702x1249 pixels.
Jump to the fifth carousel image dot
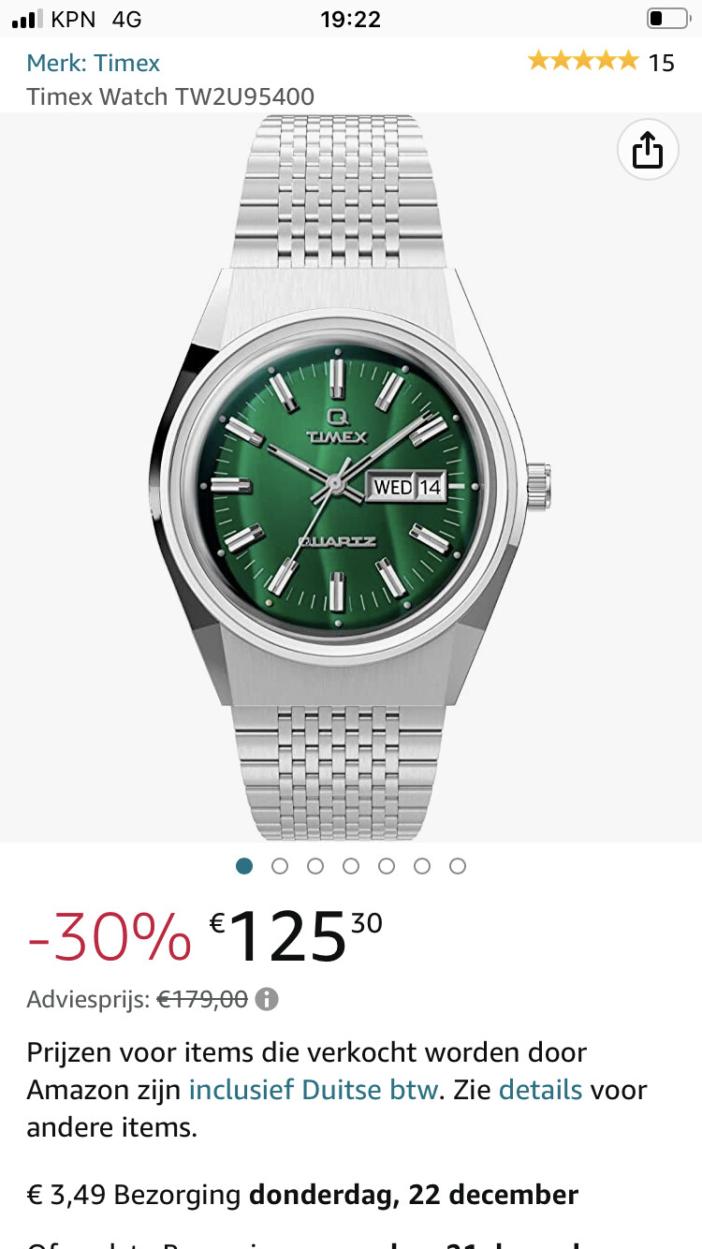[x=387, y=866]
